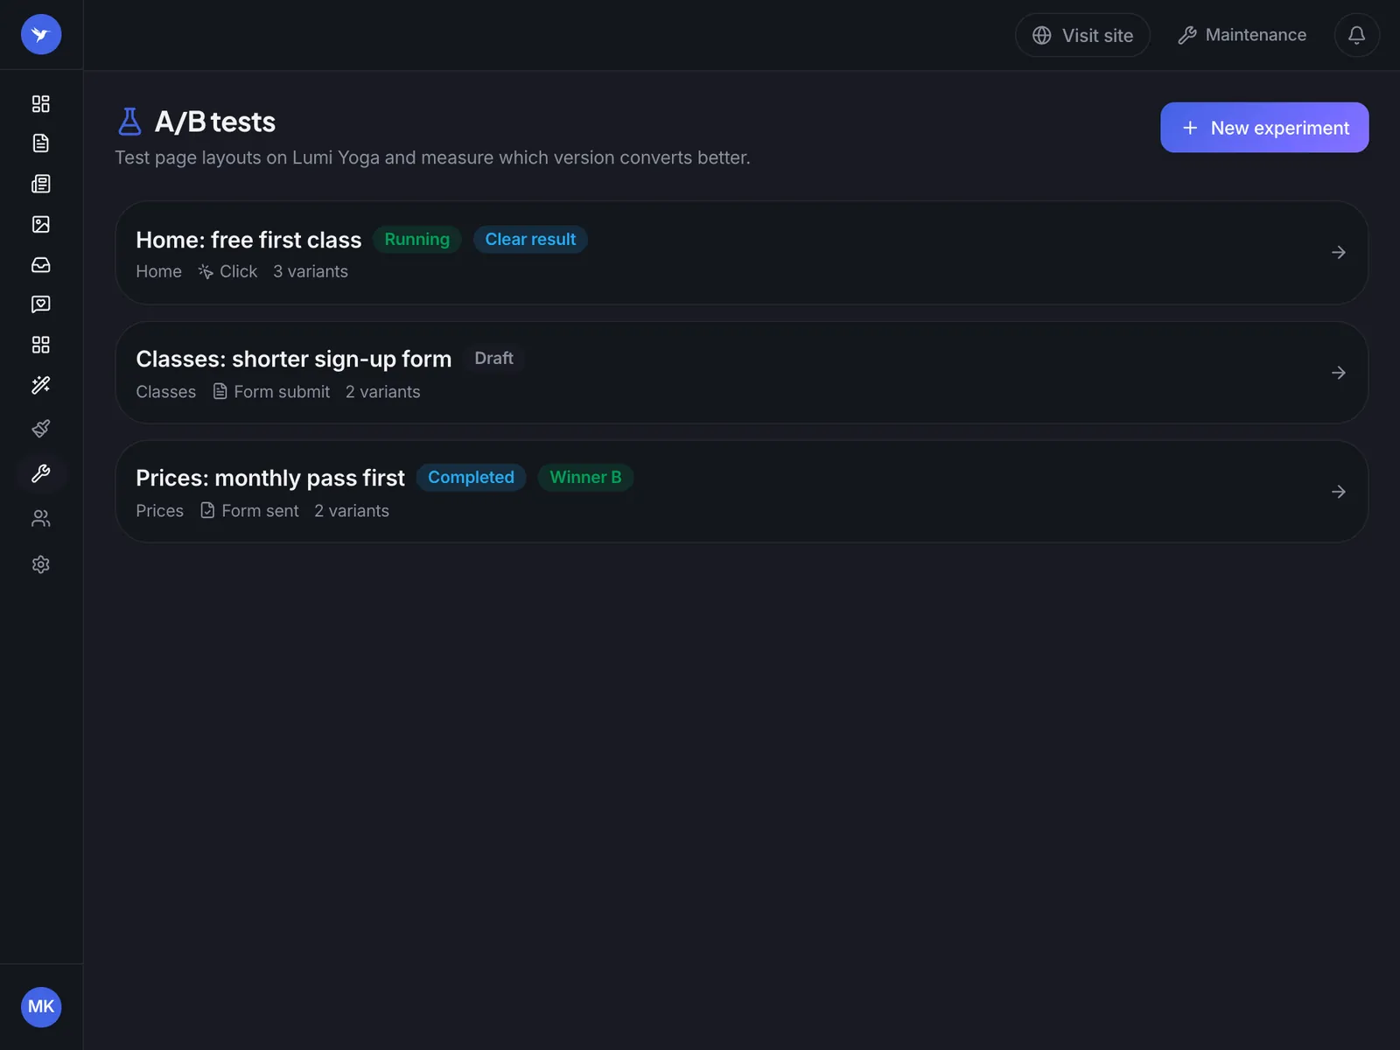Open the Prices: monthly pass first experiment
The height and width of the screenshot is (1050, 1400).
[x=741, y=492]
